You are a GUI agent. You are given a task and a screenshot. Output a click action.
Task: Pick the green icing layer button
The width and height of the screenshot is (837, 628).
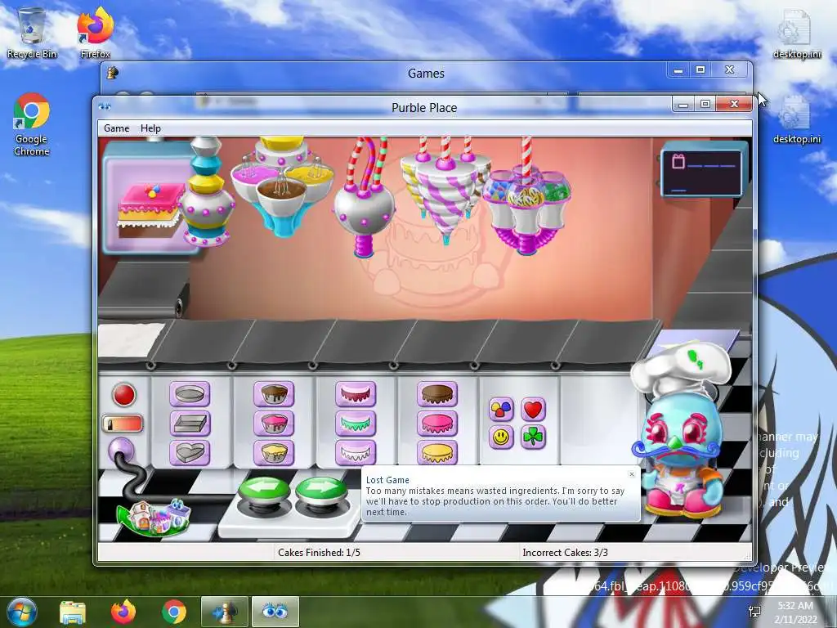(x=356, y=424)
